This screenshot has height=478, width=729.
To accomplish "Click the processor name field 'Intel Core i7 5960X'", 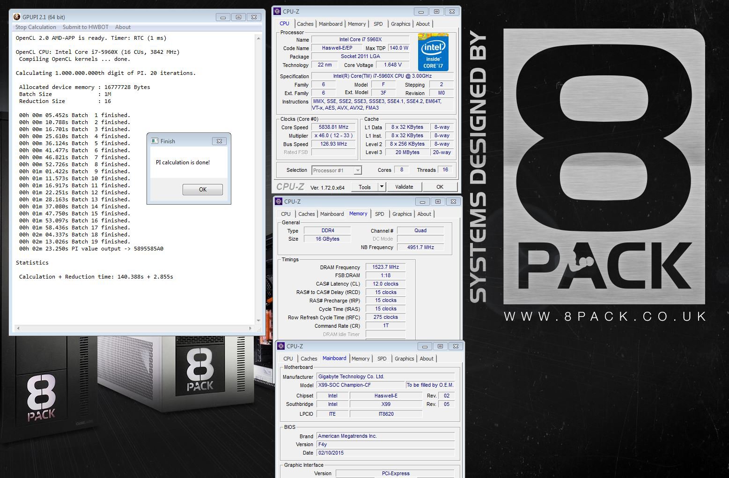I will (x=361, y=39).
